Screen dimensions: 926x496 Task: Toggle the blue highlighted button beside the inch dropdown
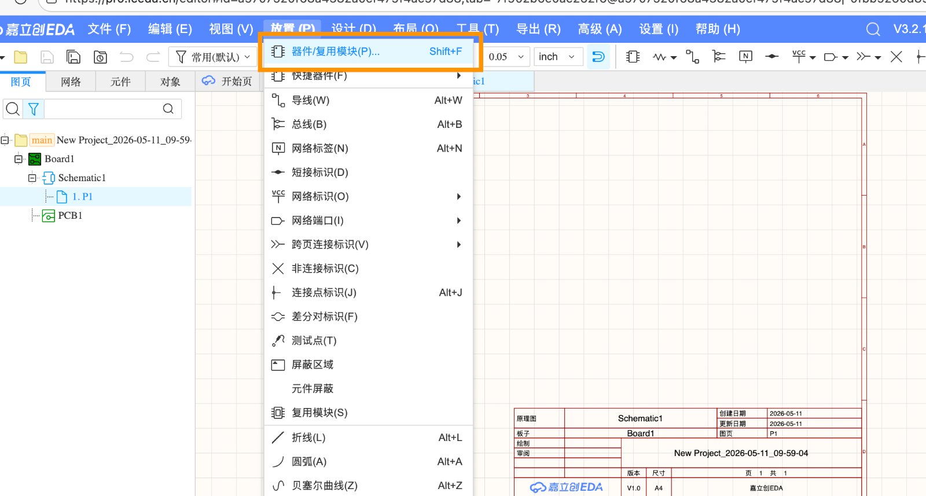pos(598,57)
